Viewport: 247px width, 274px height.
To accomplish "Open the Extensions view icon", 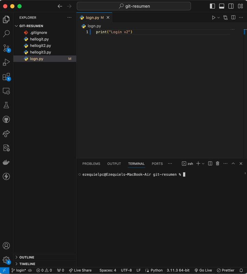I will 7,77.
